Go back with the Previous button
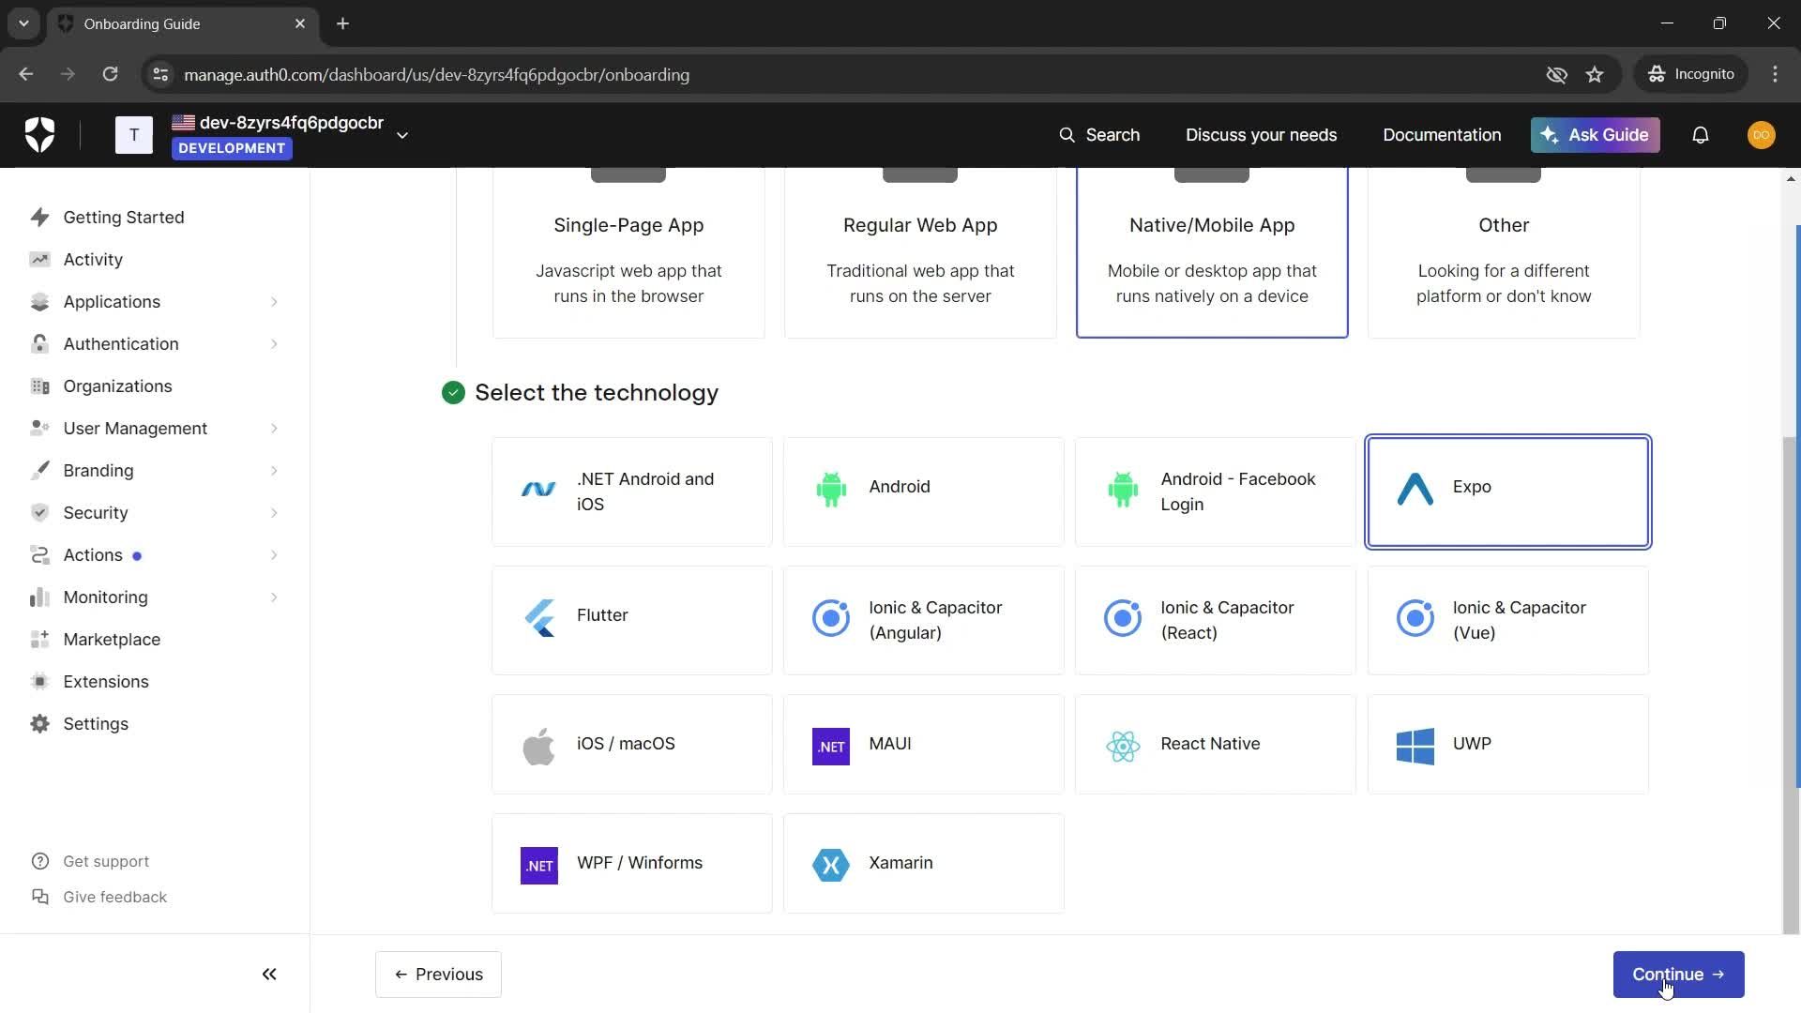The image size is (1801, 1013). (438, 975)
